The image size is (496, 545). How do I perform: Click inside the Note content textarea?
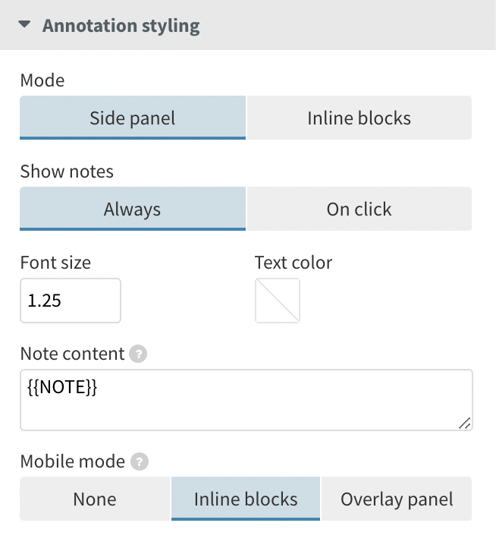point(246,400)
